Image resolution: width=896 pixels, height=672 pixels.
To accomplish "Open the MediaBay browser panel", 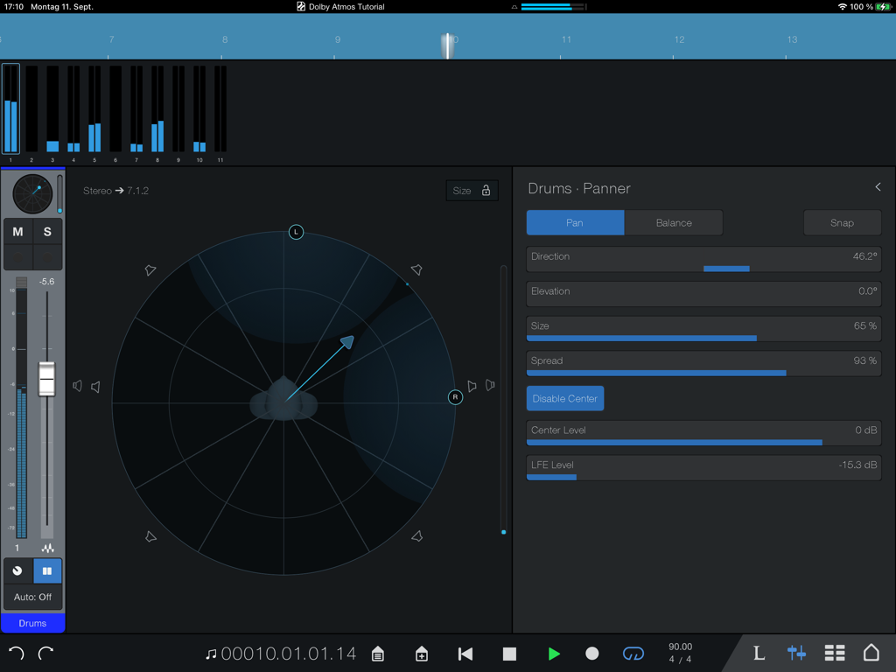I will click(377, 653).
